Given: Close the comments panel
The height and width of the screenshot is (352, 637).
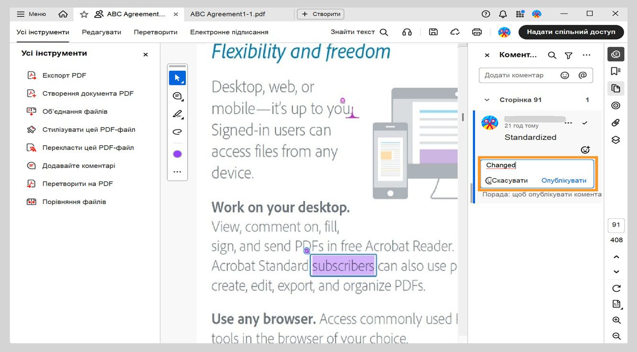Looking at the screenshot, I should [x=487, y=55].
